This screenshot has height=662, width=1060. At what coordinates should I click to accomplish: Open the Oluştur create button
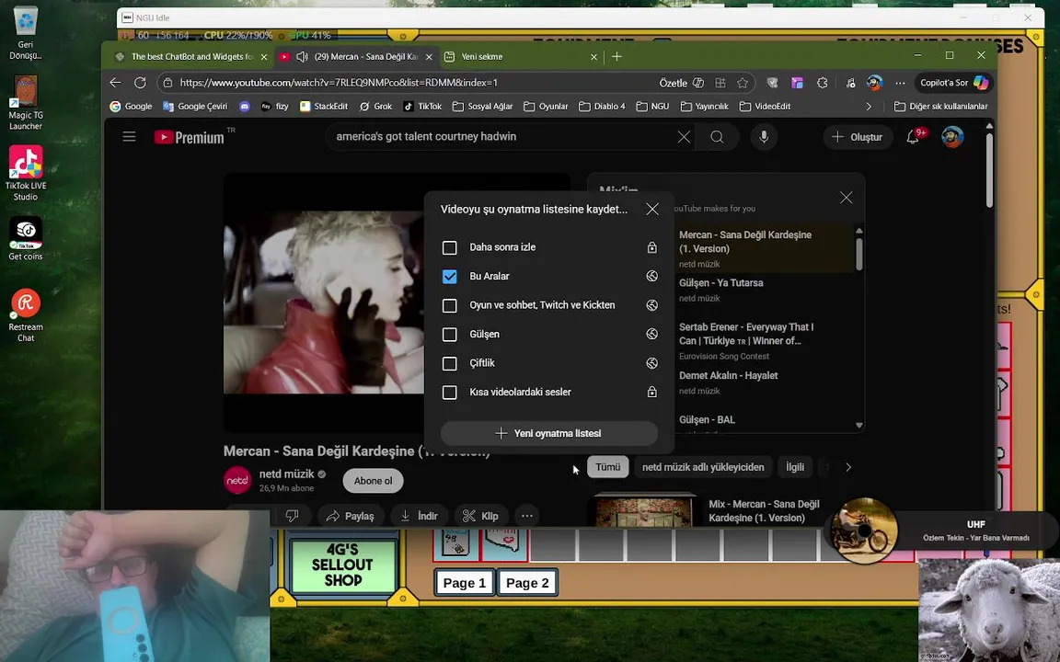[x=858, y=137]
